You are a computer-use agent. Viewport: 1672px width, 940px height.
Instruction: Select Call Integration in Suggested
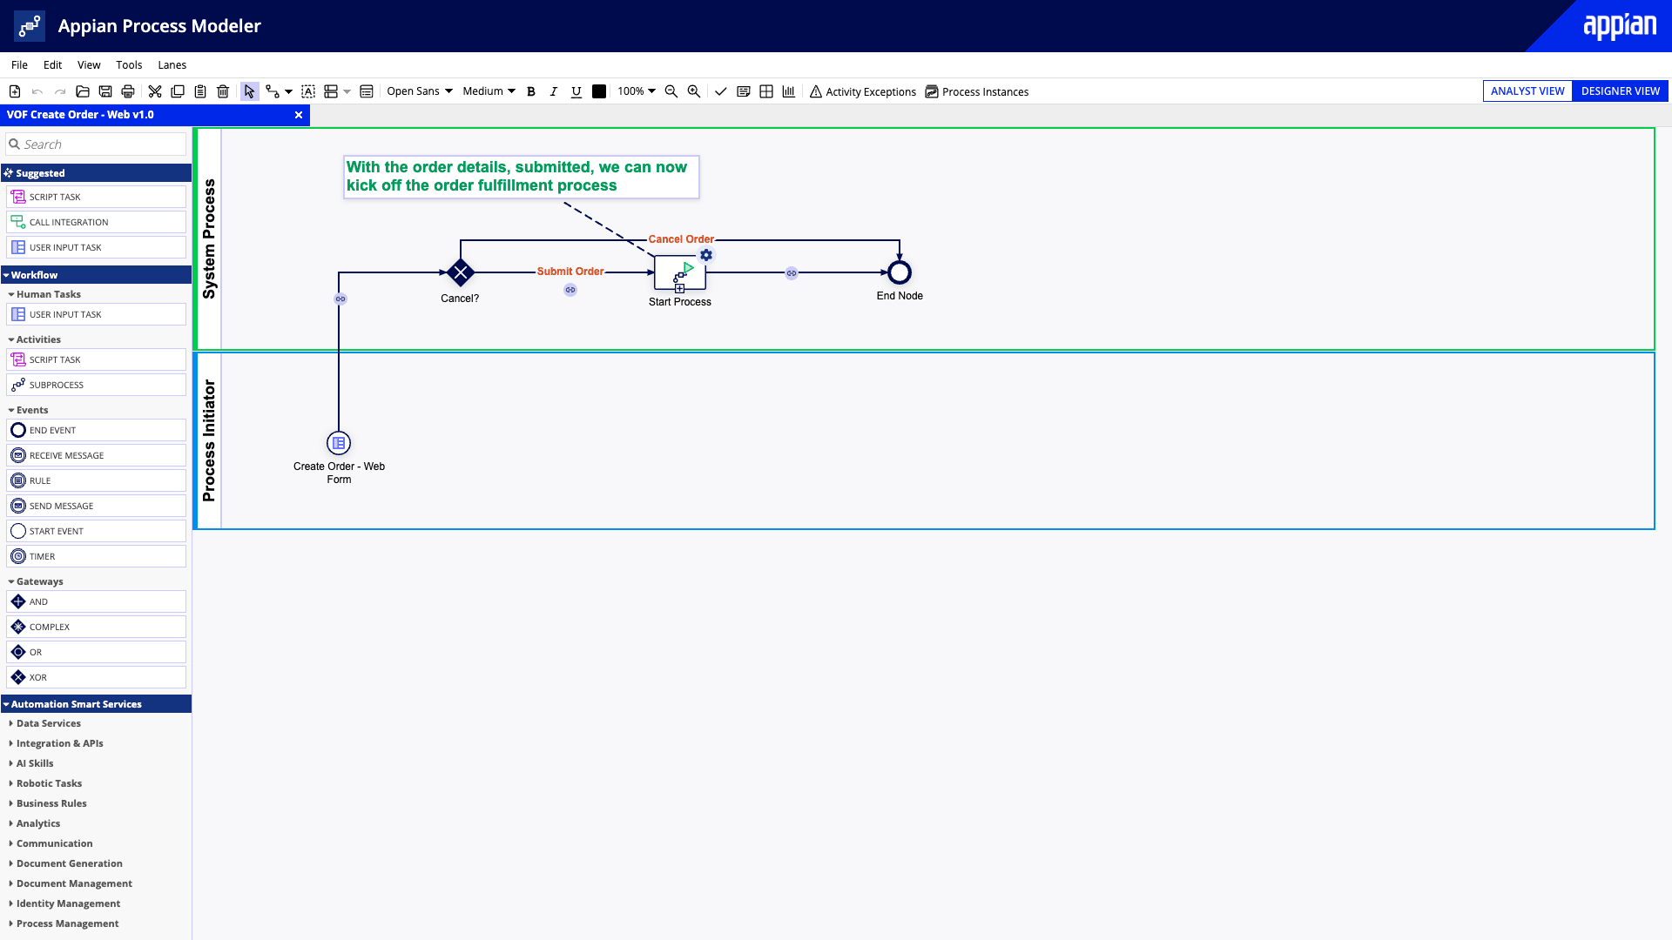click(97, 222)
